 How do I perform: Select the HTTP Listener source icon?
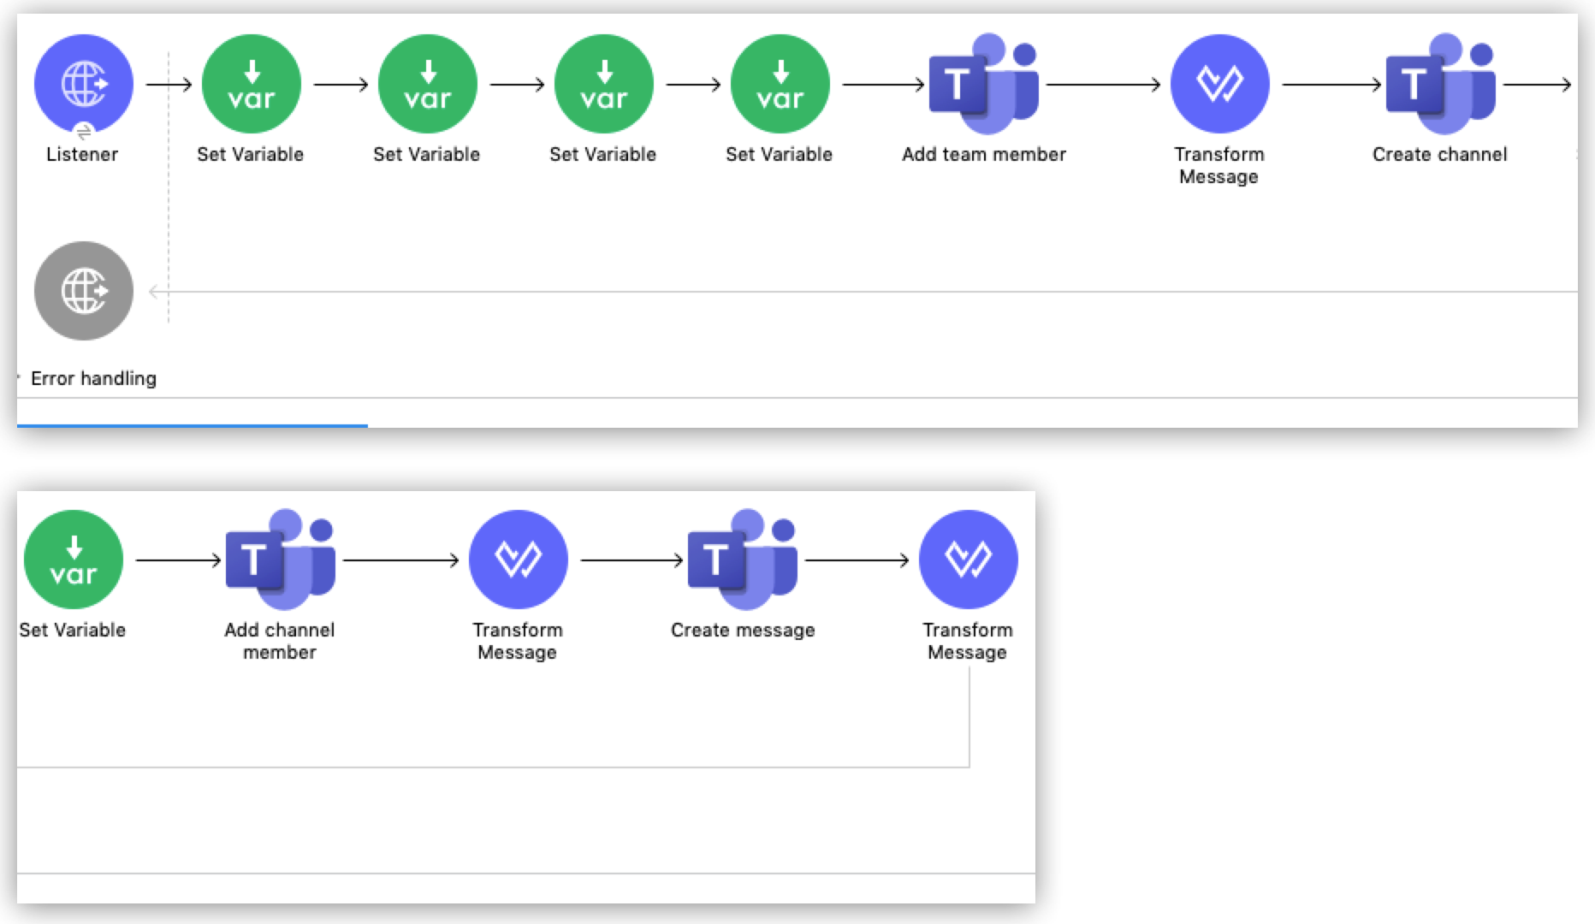(83, 84)
